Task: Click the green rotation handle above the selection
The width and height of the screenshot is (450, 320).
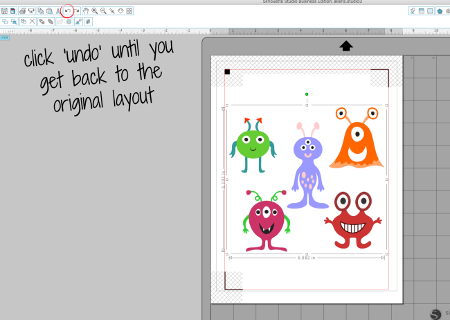Action: coord(307,94)
